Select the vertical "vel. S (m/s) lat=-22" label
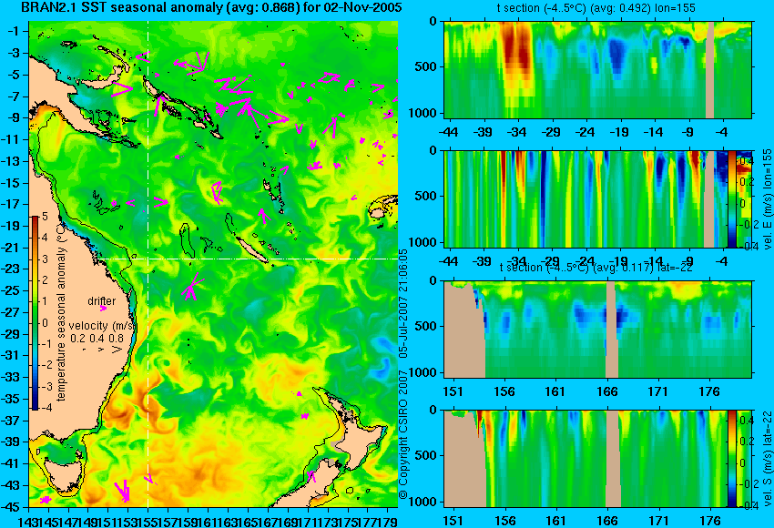774x528 pixels. [x=768, y=459]
